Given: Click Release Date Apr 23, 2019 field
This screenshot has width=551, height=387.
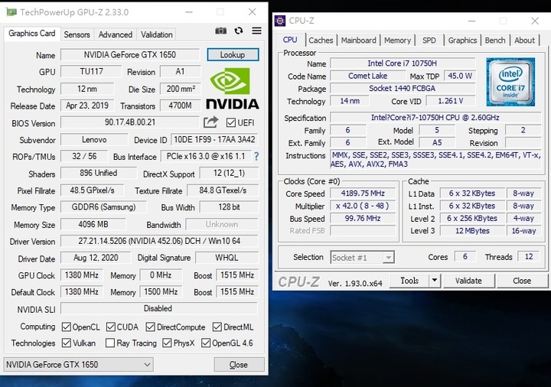Looking at the screenshot, I should pyautogui.click(x=87, y=106).
